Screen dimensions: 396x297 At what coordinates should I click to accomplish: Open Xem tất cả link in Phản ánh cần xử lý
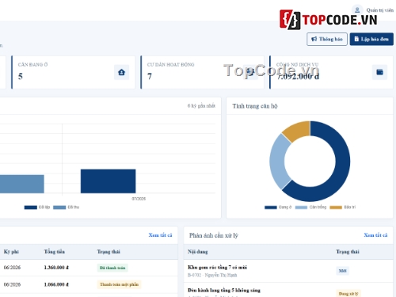point(375,235)
